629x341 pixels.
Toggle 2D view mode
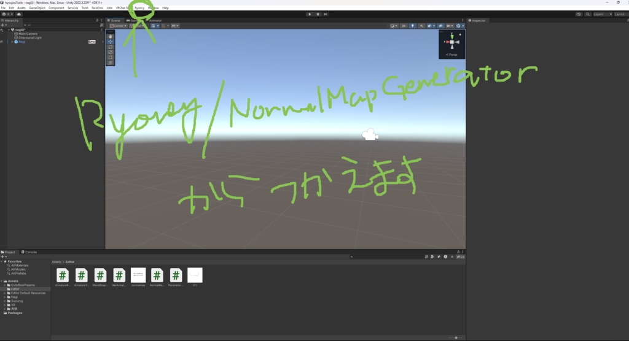tap(404, 26)
